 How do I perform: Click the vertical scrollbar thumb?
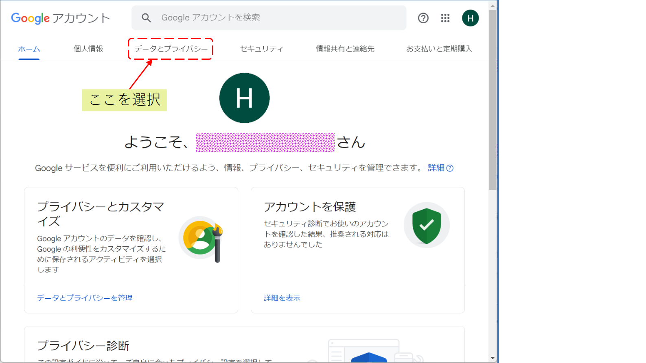(493, 100)
